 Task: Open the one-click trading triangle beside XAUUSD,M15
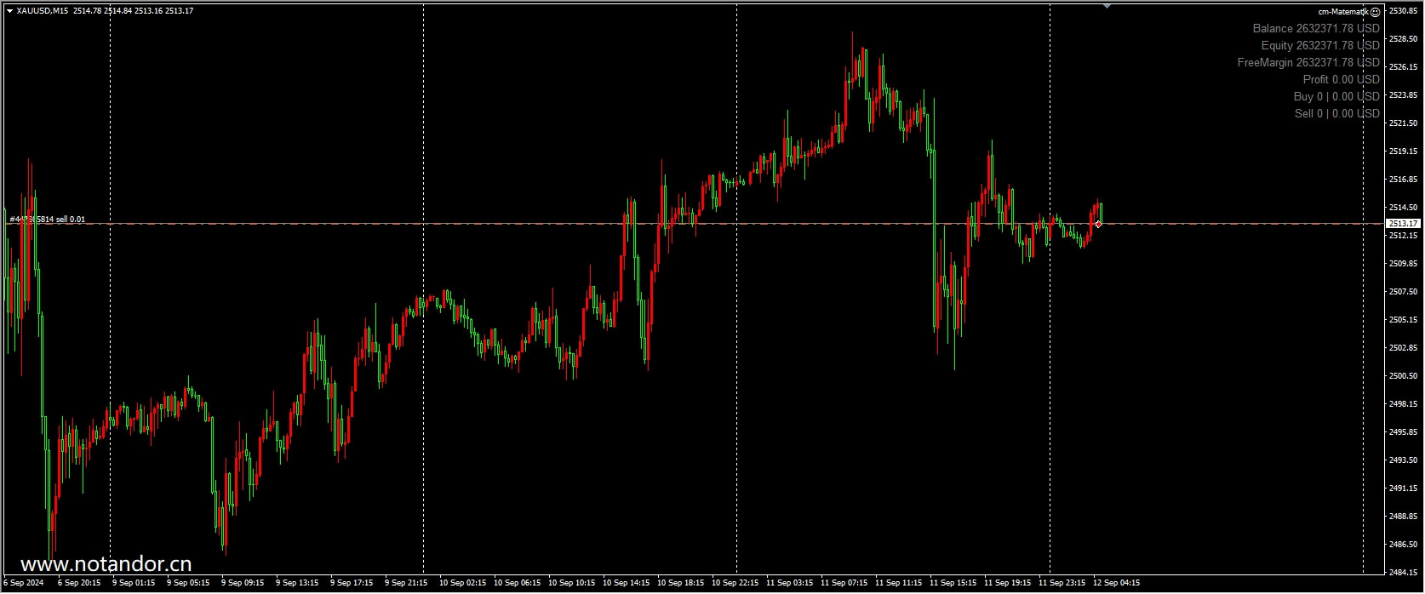coord(9,11)
